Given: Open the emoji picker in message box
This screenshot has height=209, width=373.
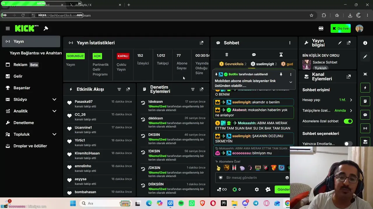Looking at the screenshot, I should [x=287, y=178].
